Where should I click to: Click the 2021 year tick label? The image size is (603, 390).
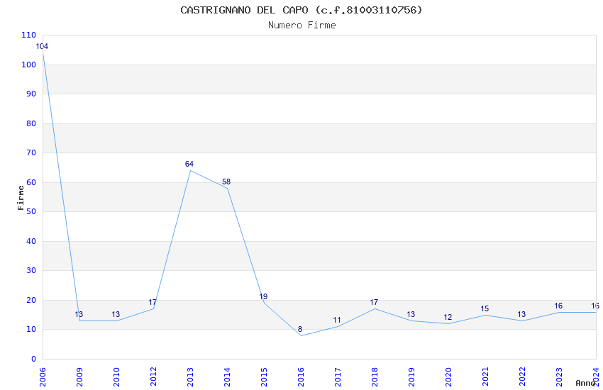tap(485, 377)
